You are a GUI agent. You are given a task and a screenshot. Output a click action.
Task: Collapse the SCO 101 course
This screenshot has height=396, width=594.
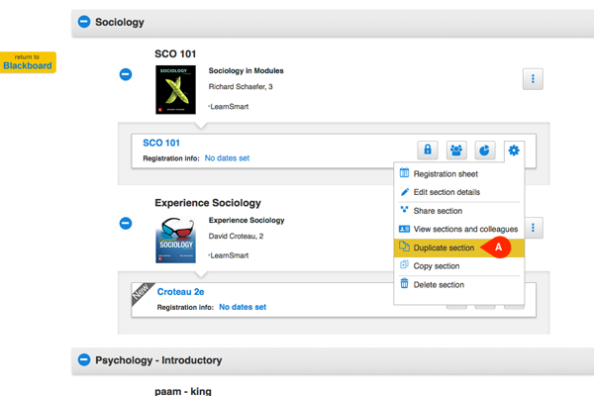pos(126,74)
